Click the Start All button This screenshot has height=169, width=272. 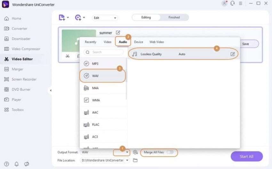(x=246, y=156)
